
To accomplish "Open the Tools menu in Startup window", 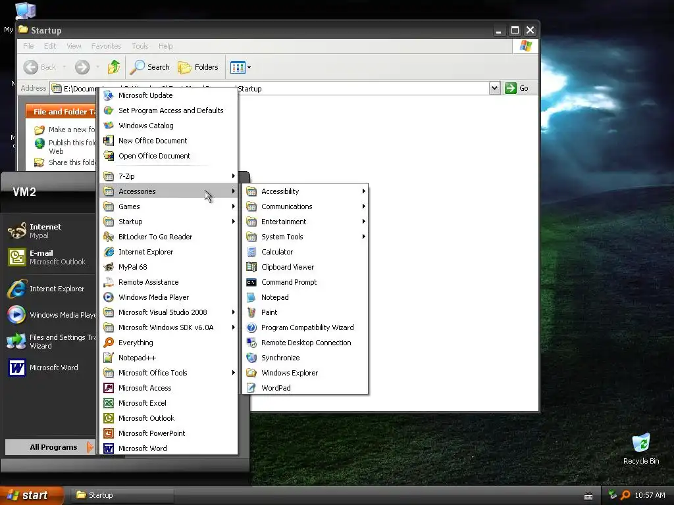I will (140, 46).
